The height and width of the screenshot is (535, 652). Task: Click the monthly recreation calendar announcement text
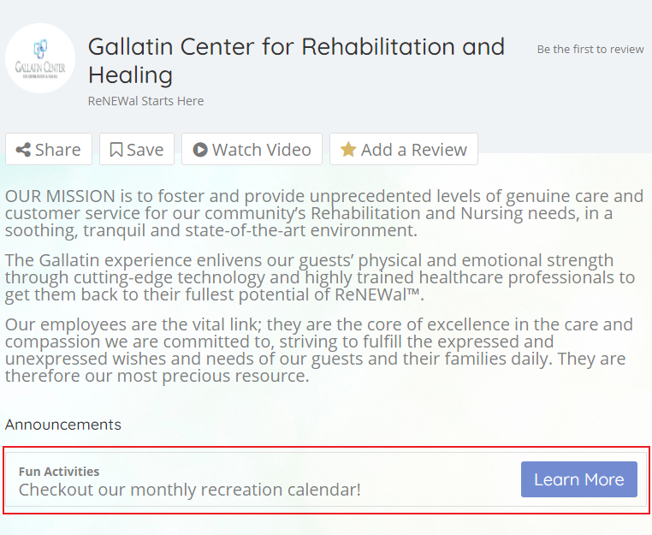tap(190, 490)
